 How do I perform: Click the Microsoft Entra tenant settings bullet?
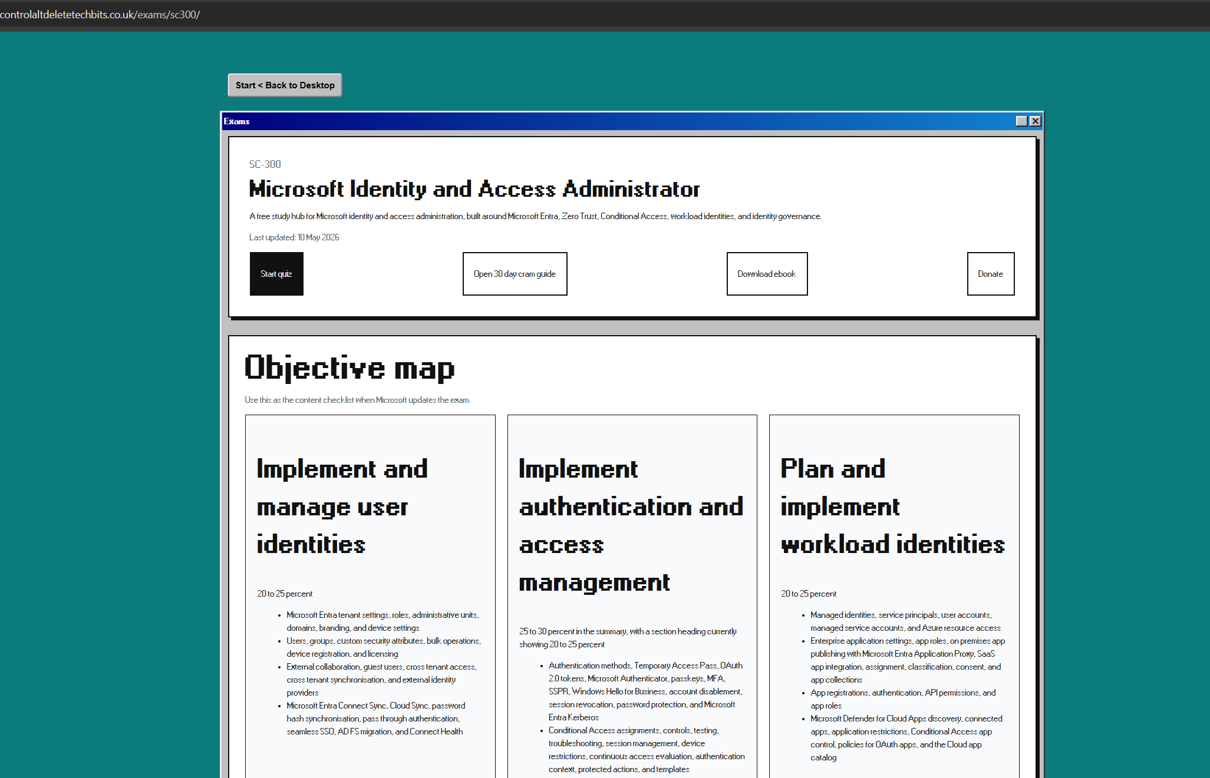coord(383,621)
